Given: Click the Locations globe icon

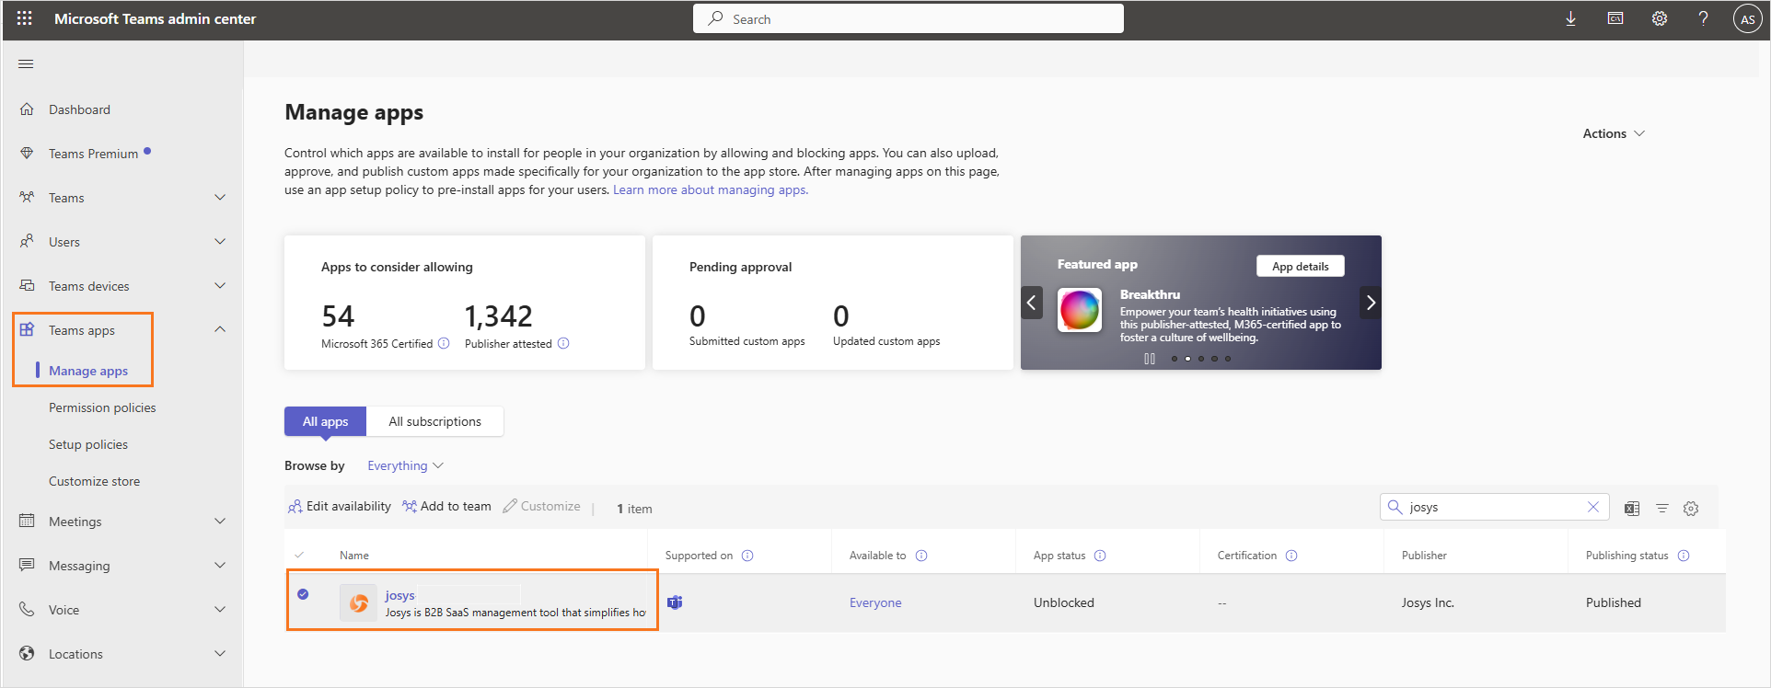Looking at the screenshot, I should pos(27,653).
